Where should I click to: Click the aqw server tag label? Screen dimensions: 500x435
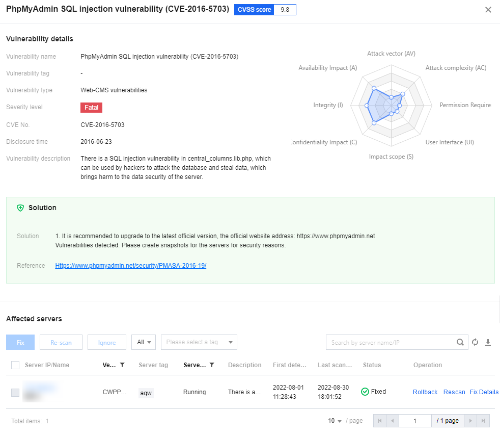(146, 393)
